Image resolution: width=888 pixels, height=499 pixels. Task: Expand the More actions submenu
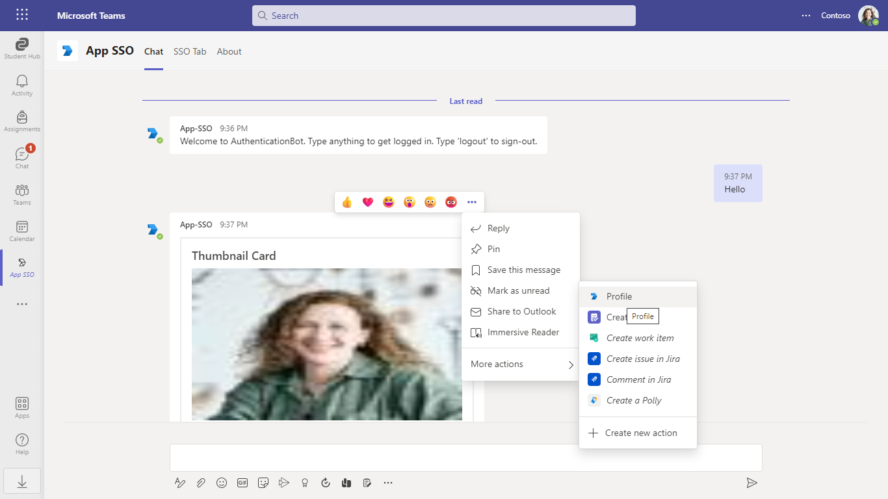(x=521, y=364)
